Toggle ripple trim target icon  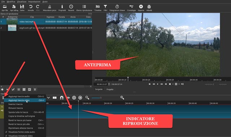(x=74, y=98)
